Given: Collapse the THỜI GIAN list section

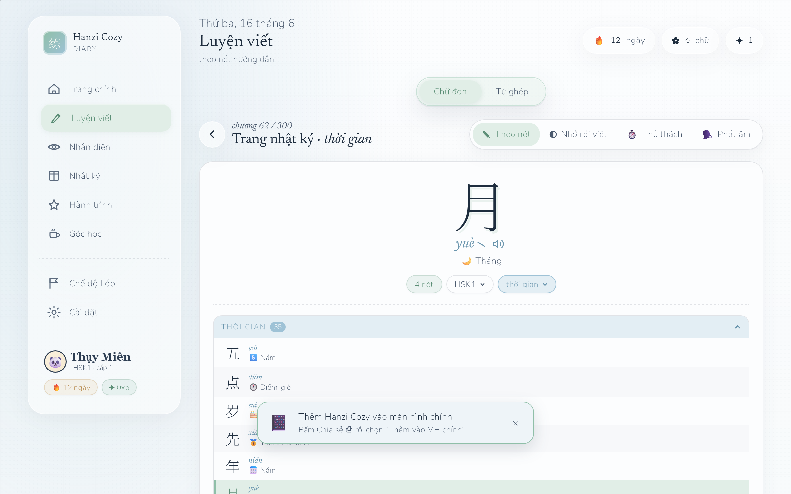Looking at the screenshot, I should click(738, 327).
